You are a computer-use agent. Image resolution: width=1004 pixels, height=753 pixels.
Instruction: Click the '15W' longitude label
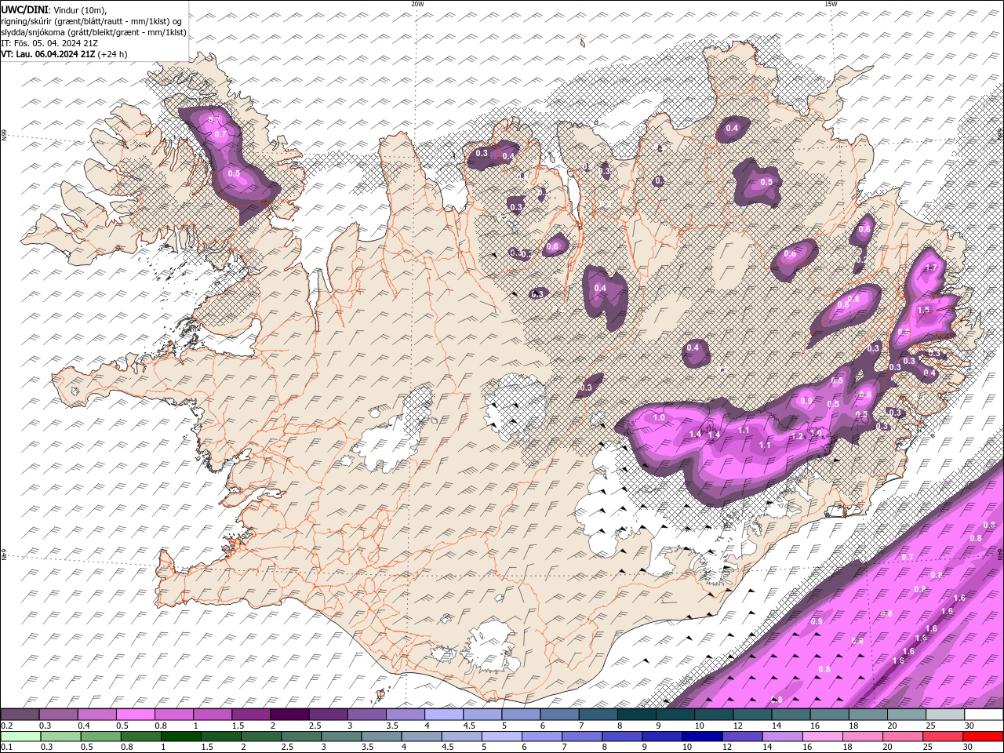[831, 4]
